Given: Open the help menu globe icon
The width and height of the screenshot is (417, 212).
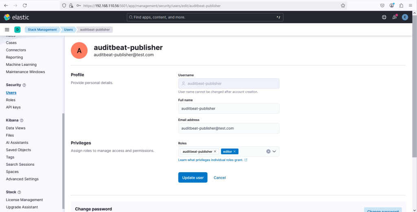Looking at the screenshot, I should click(384, 17).
